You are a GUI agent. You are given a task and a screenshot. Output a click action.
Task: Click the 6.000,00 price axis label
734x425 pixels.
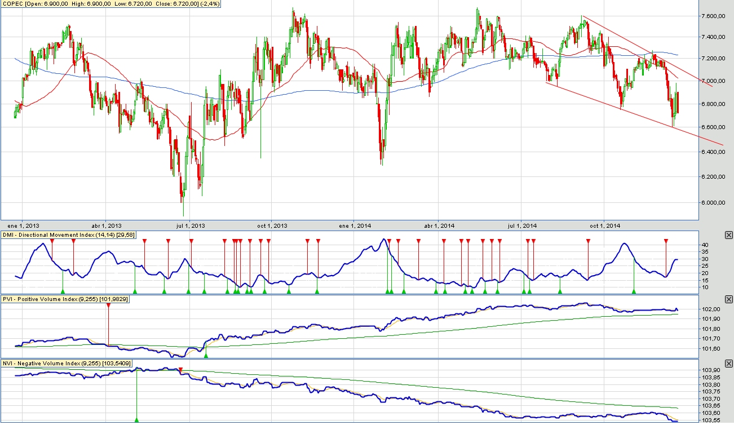point(708,202)
